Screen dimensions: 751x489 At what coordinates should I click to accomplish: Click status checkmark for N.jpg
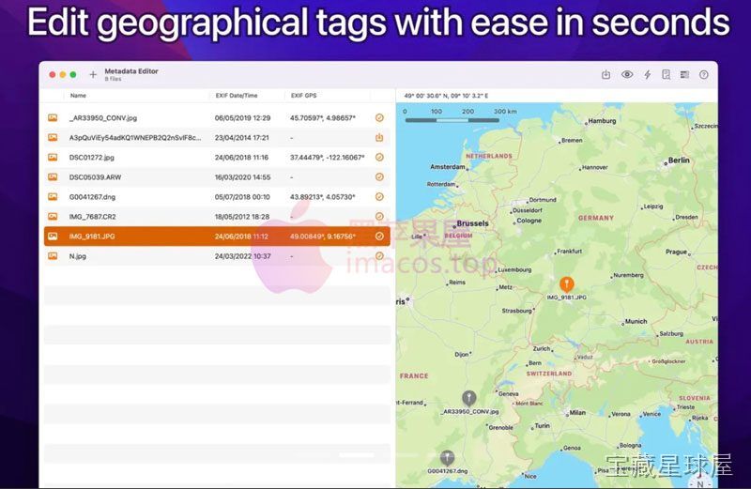click(379, 256)
